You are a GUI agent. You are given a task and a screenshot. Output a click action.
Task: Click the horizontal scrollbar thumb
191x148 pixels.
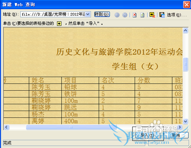tap(71, 127)
